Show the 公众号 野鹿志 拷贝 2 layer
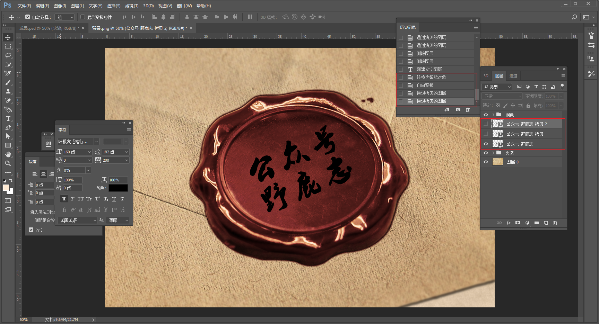The height and width of the screenshot is (324, 599). [486, 124]
